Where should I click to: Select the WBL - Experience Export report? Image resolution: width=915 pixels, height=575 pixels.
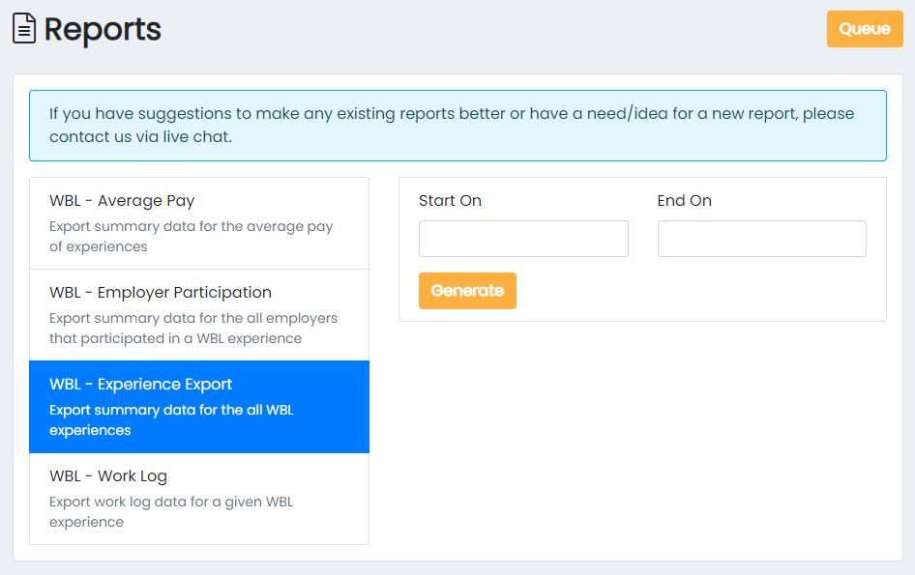pos(141,385)
